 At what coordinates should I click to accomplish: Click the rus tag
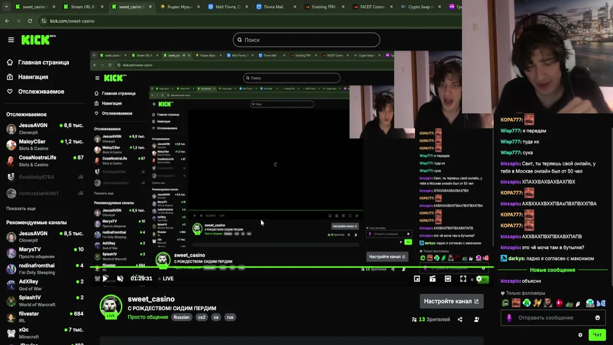230,317
